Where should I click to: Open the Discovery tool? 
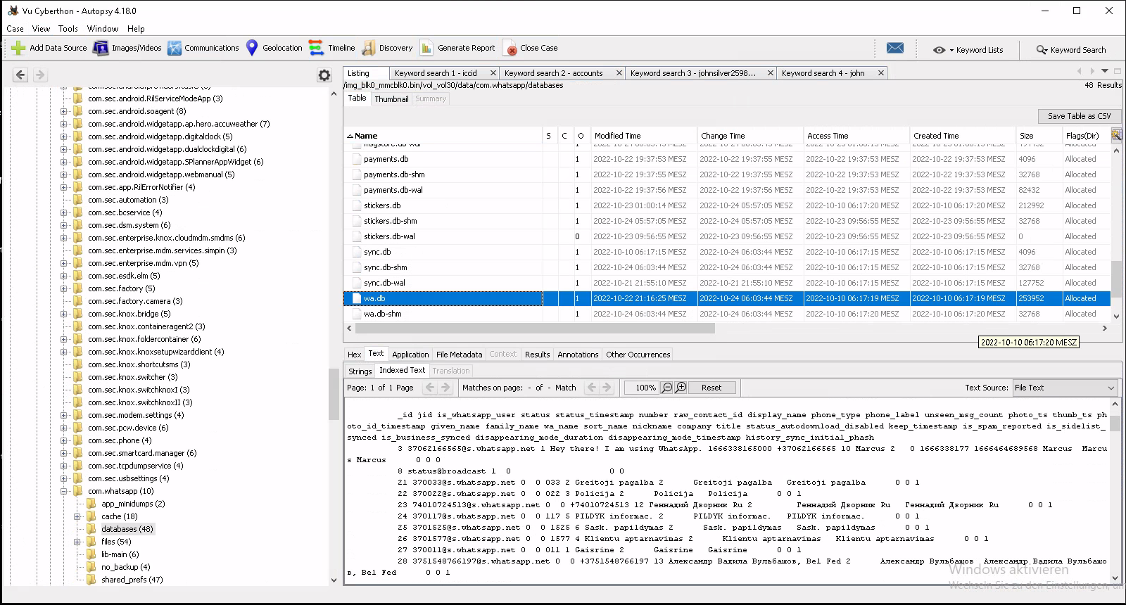388,48
